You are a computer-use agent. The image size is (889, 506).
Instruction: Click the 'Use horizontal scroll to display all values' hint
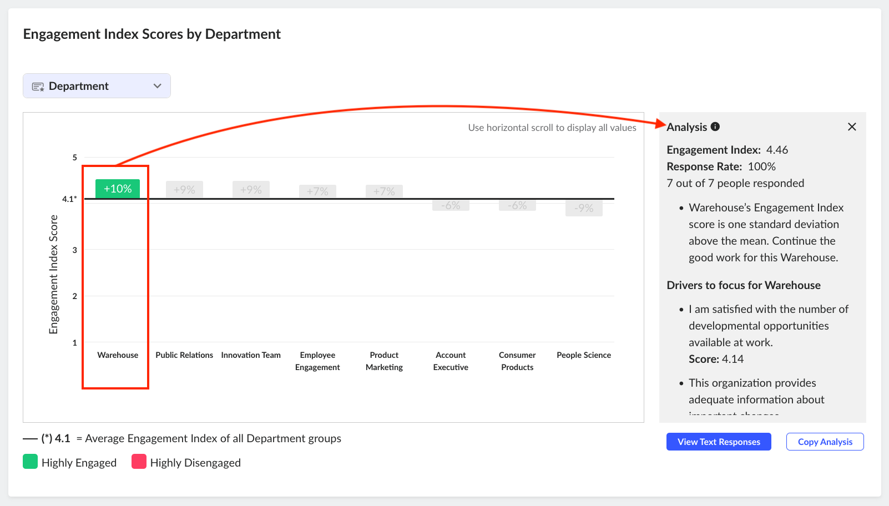(x=552, y=128)
